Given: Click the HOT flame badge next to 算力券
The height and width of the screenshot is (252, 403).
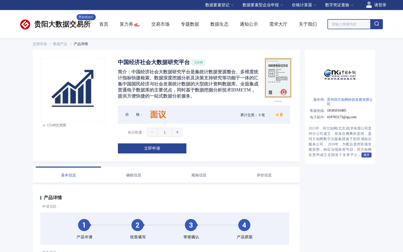Looking at the screenshot, I should (x=137, y=25).
